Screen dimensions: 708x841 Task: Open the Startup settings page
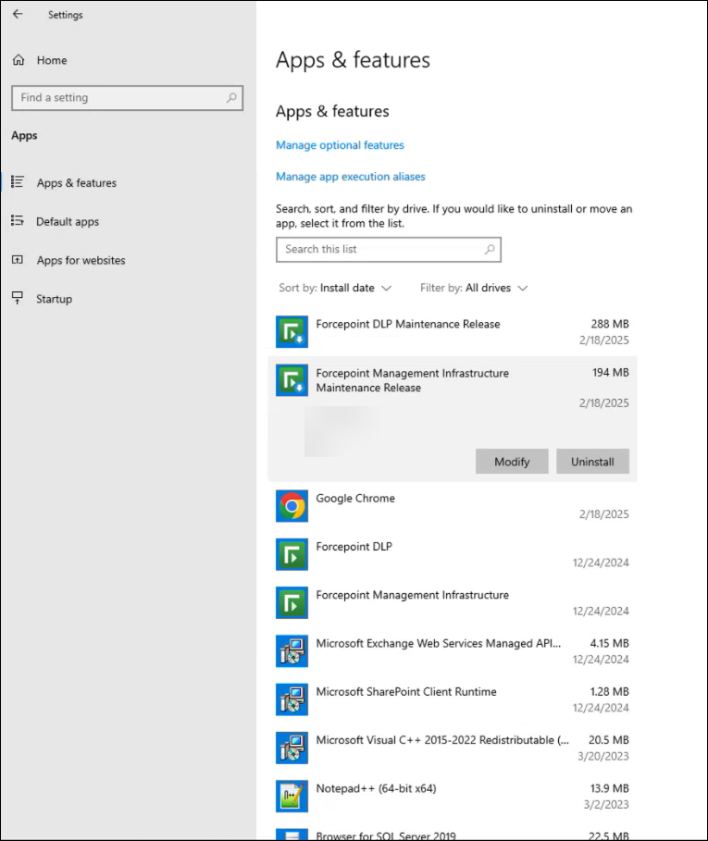coord(54,300)
